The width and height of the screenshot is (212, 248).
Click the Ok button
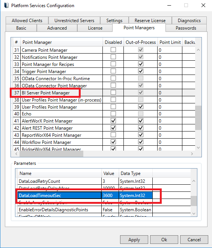coord(164,240)
